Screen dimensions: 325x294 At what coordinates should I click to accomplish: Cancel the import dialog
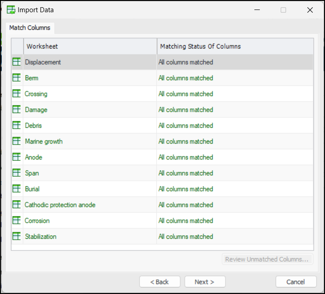pyautogui.click(x=296, y=282)
